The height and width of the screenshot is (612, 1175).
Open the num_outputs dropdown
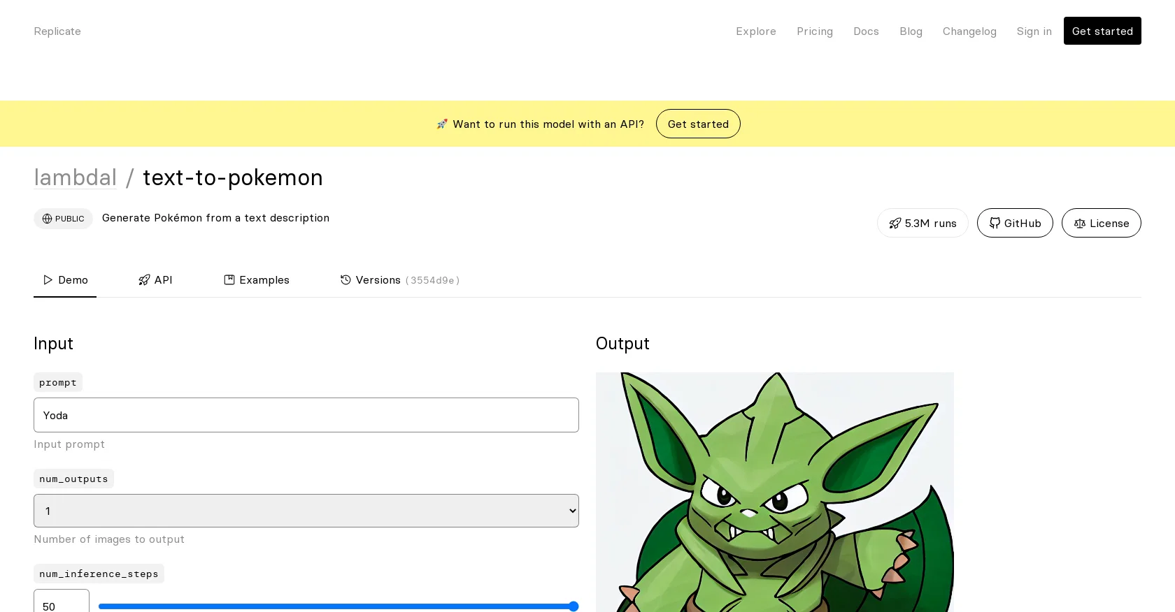306,511
